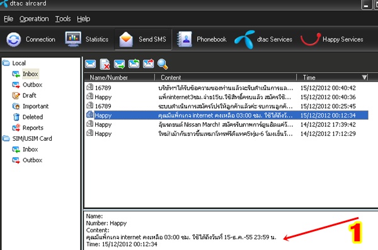Click the Time column sort arrow
Screen dimensions: 378x250
pyautogui.click(x=364, y=77)
